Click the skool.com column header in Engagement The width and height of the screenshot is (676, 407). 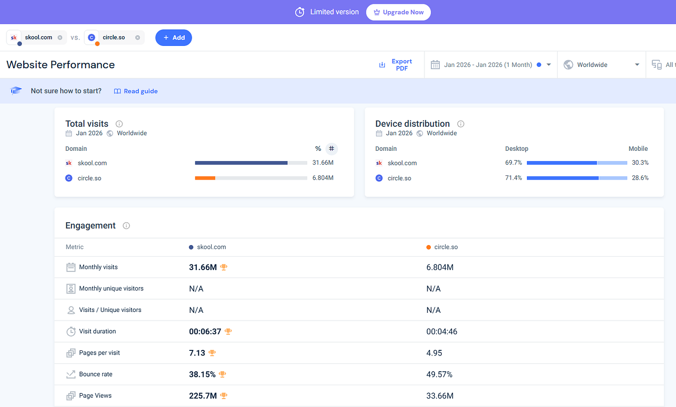pyautogui.click(x=208, y=247)
